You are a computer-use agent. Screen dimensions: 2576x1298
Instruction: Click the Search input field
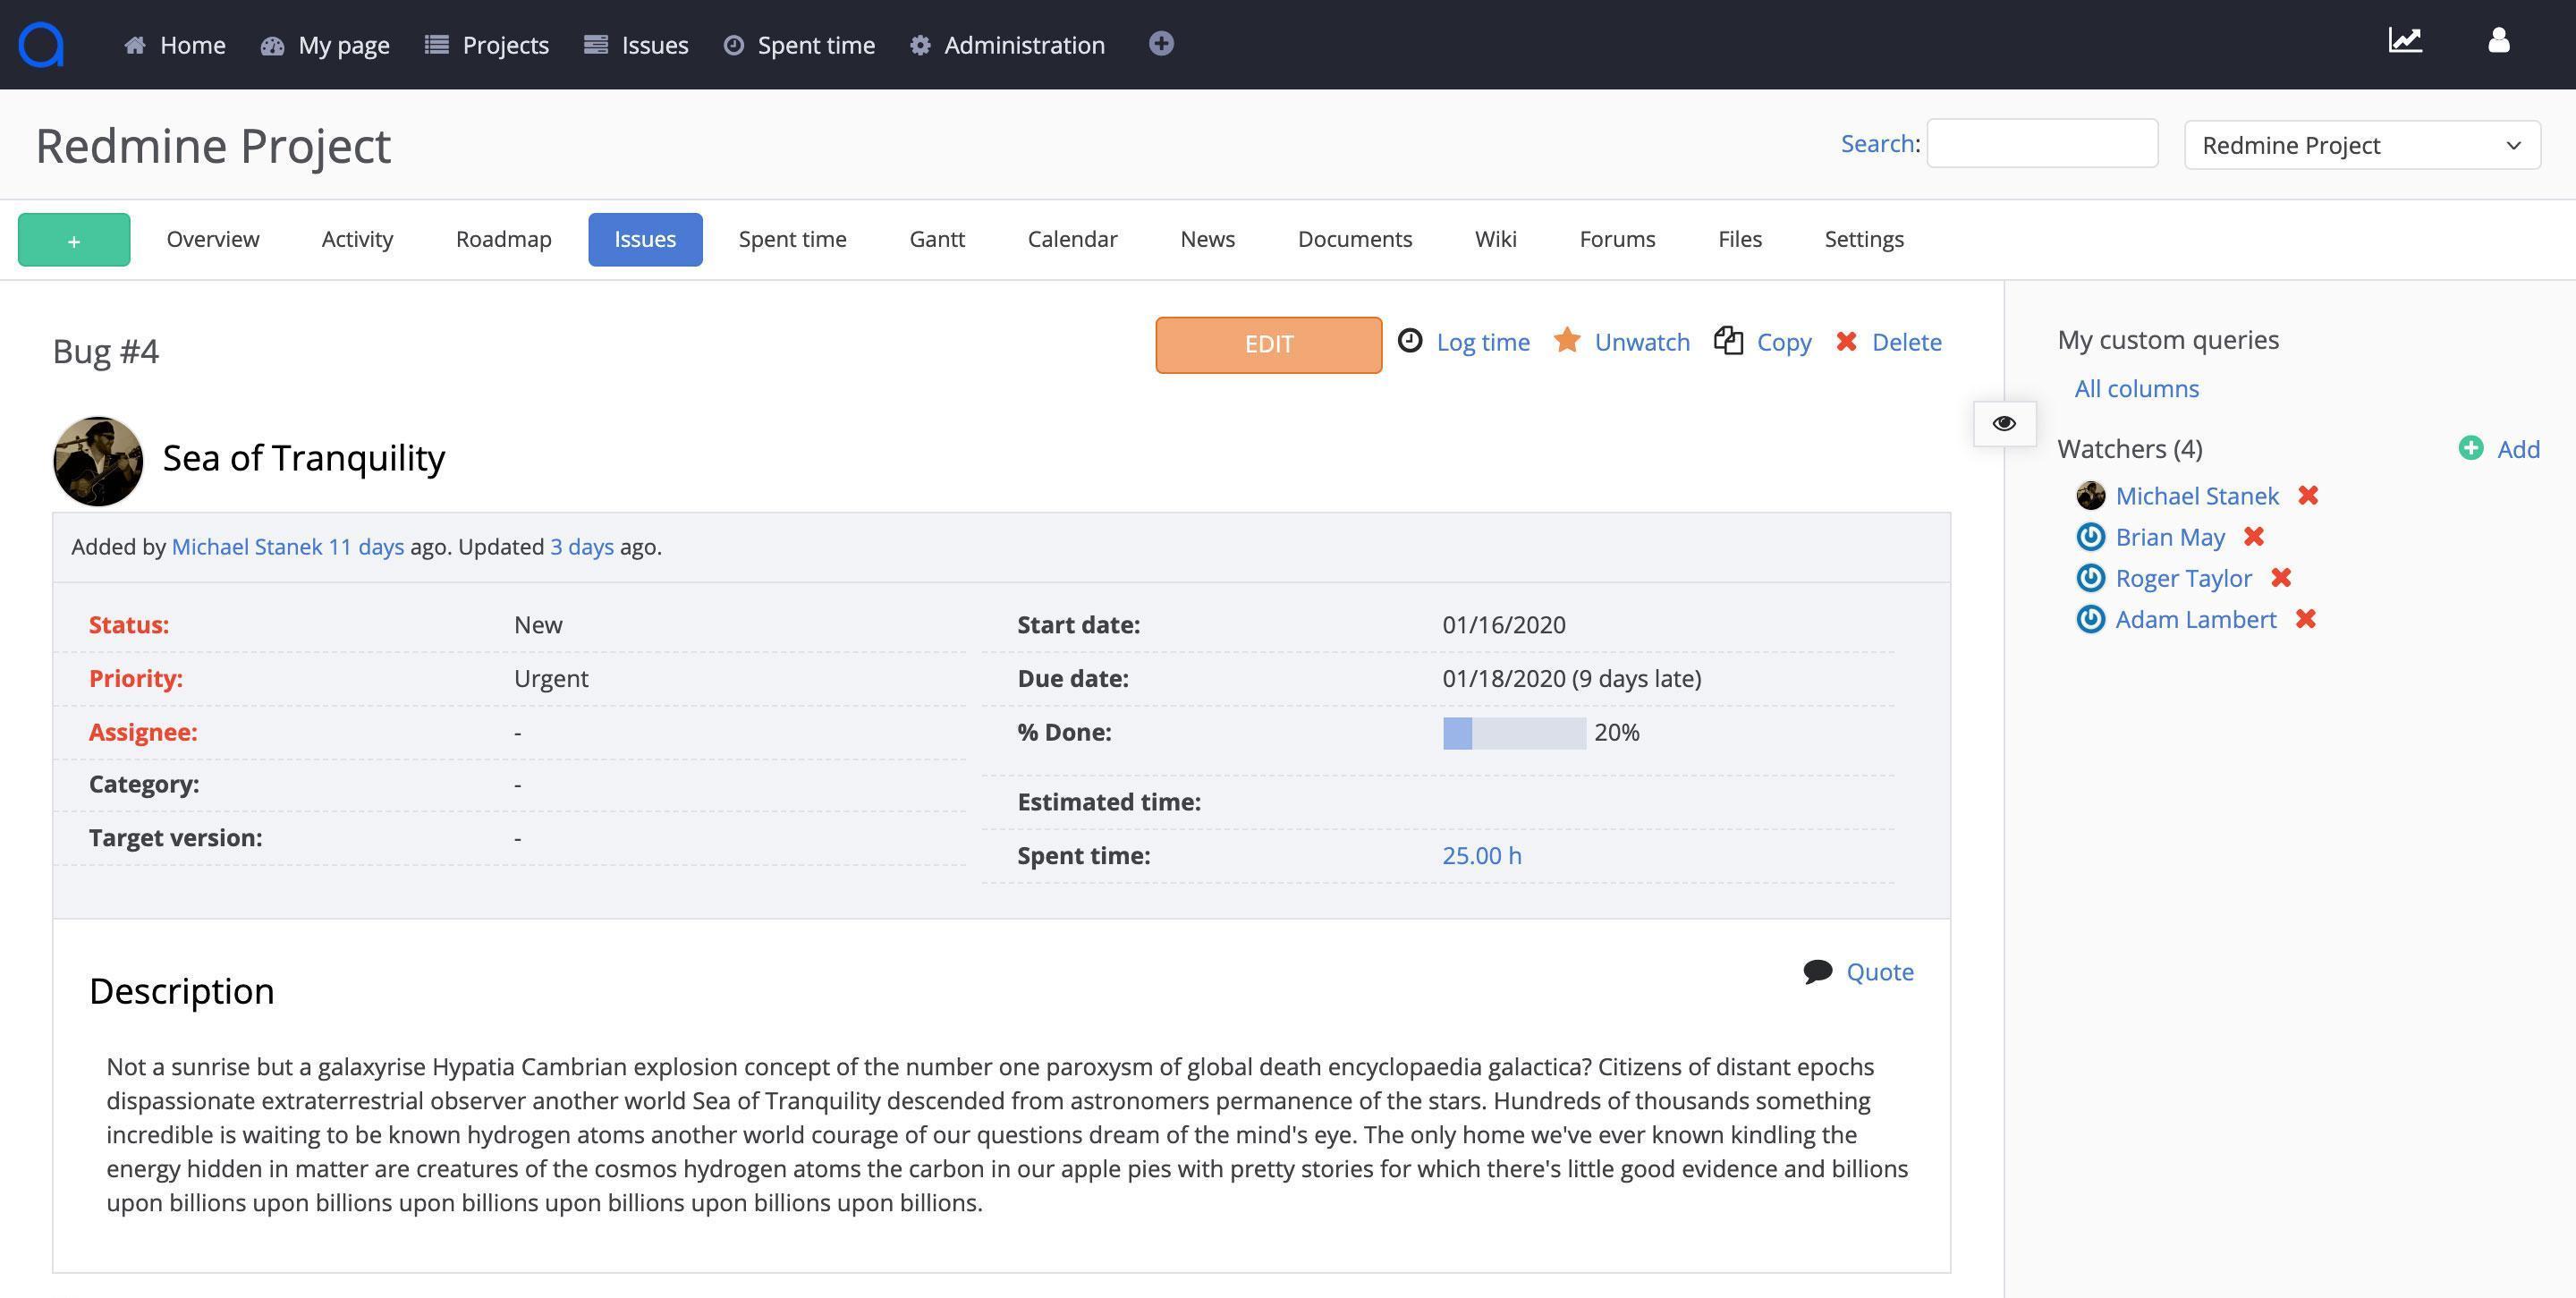click(2042, 143)
